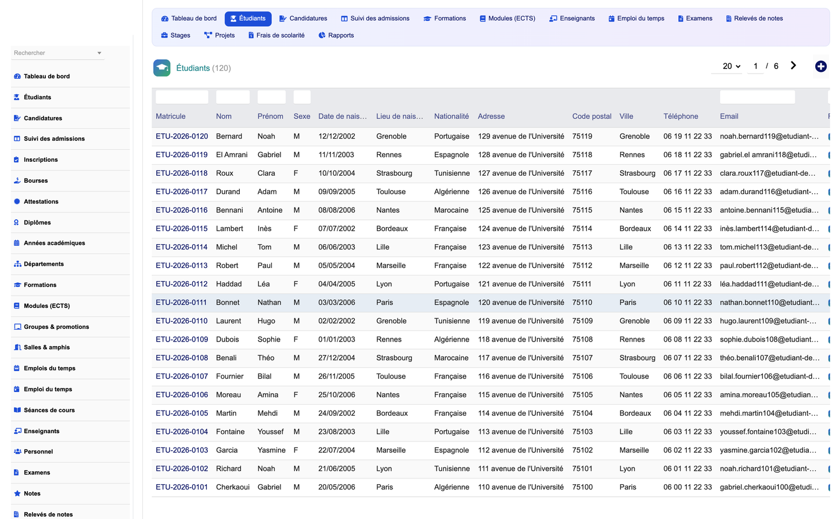This screenshot has width=839, height=519.
Task: Click the Tableau de bord sidebar icon
Action: pyautogui.click(x=17, y=77)
